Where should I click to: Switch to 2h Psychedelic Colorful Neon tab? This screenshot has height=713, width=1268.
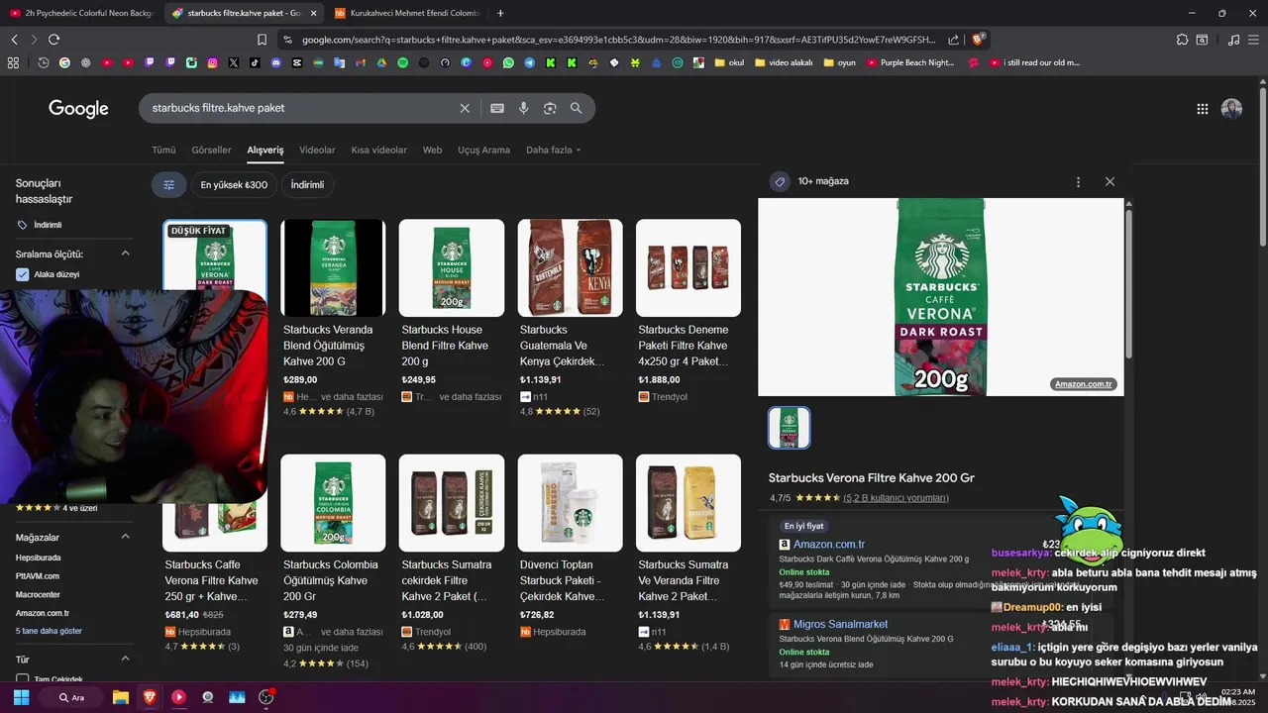pos(81,13)
